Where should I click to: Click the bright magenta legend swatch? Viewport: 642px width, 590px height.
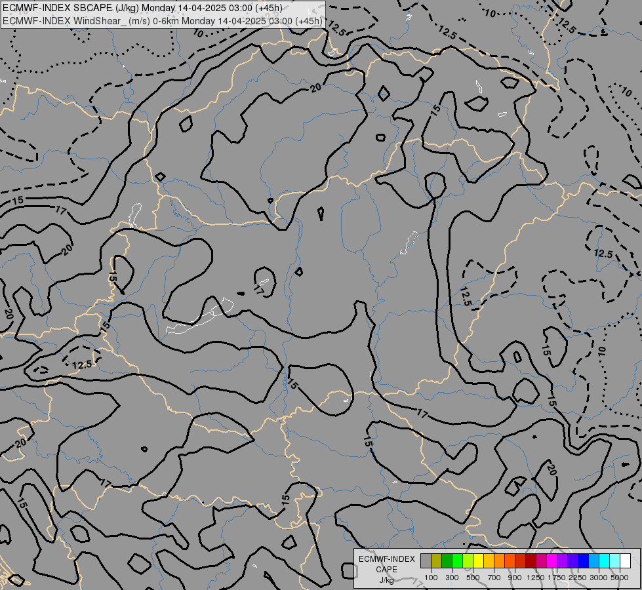552,561
